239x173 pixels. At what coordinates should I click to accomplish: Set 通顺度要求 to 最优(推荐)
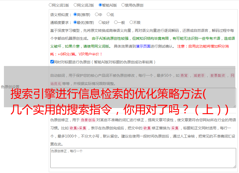click(x=75, y=22)
